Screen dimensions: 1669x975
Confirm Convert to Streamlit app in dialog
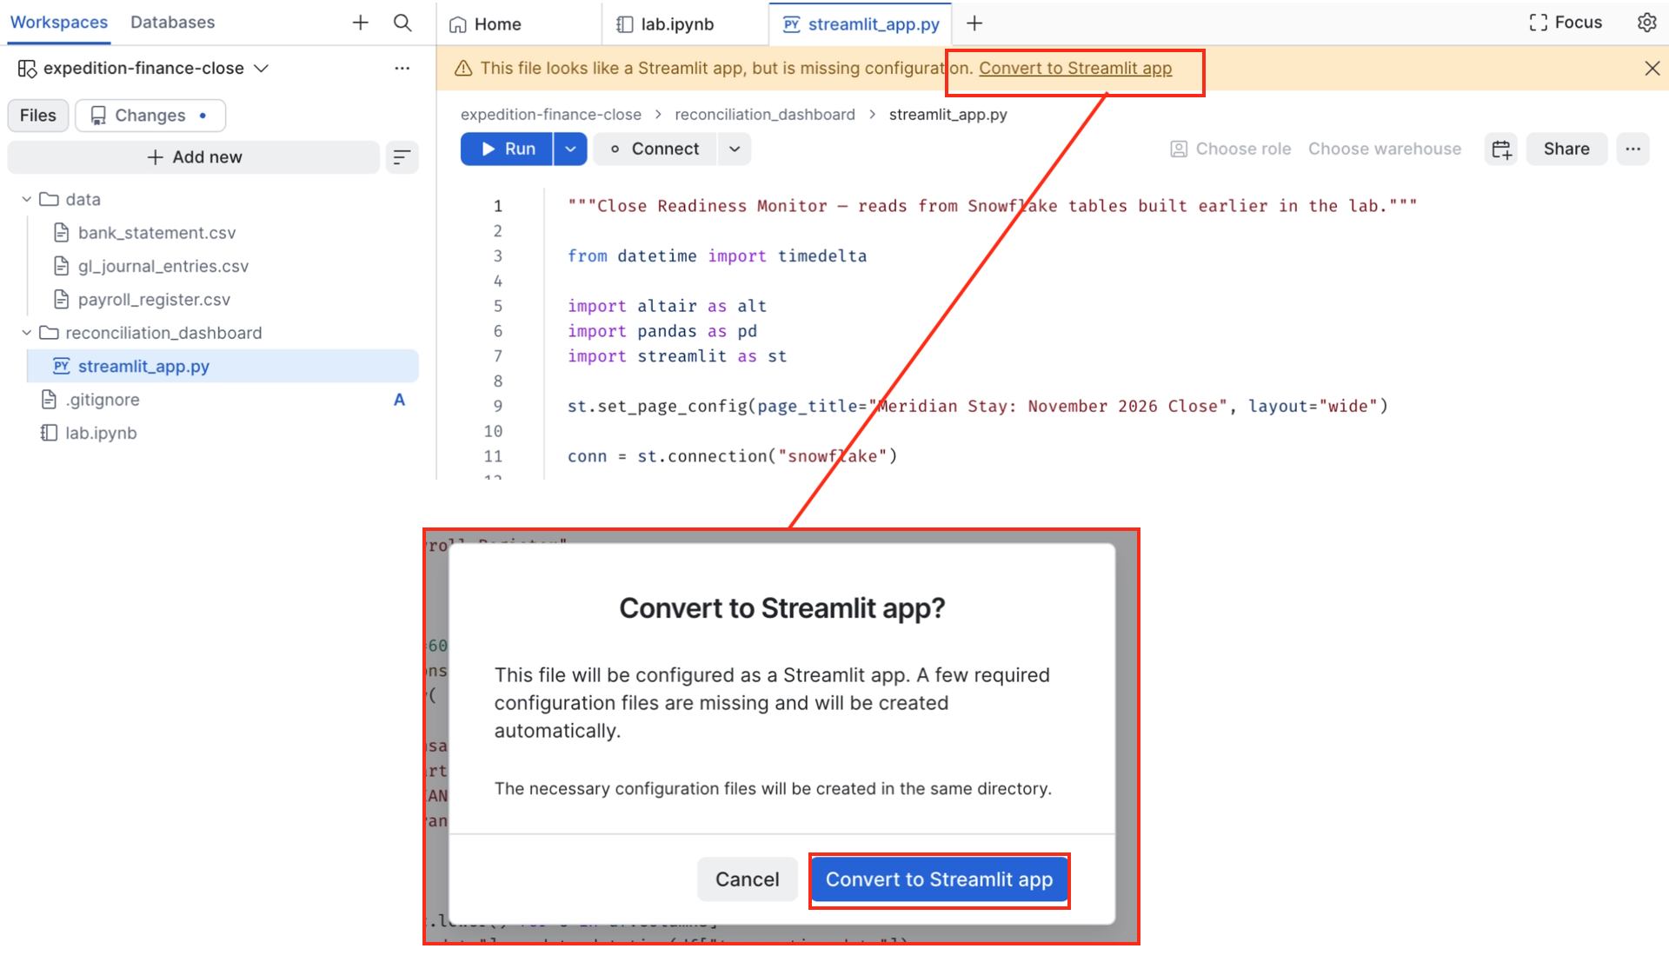click(939, 879)
